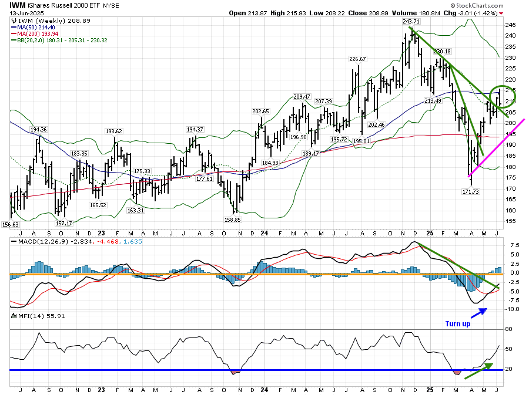
Task: Click the 207.39 price label
Action: tap(323, 102)
